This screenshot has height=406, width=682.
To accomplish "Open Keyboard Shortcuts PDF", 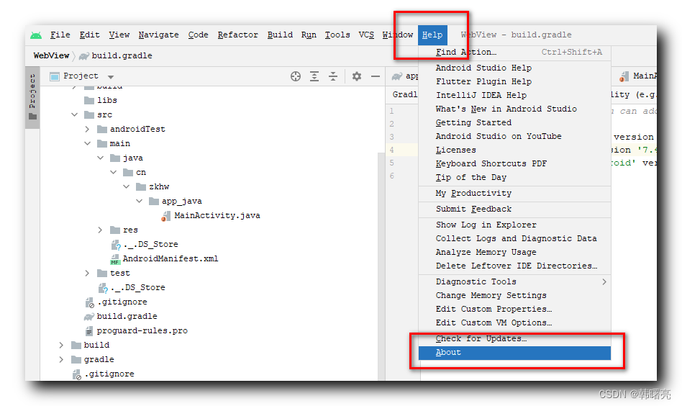I will 514,164.
